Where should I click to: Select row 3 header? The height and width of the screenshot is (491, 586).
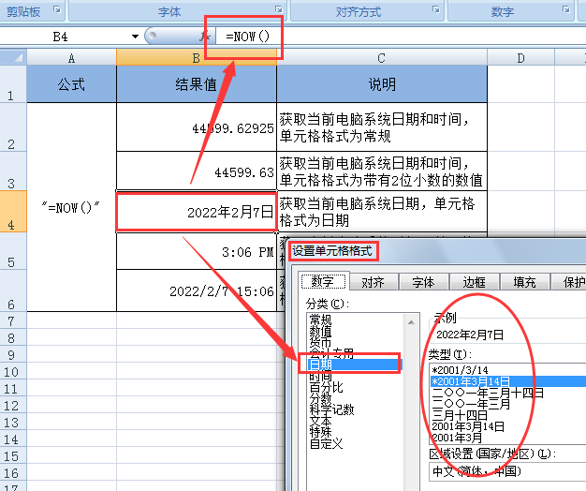13,171
